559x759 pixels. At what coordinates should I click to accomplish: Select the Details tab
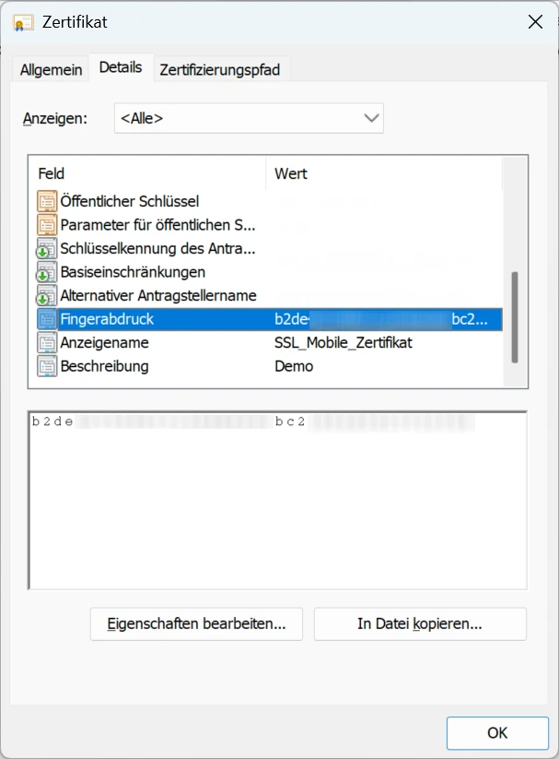[x=122, y=66]
